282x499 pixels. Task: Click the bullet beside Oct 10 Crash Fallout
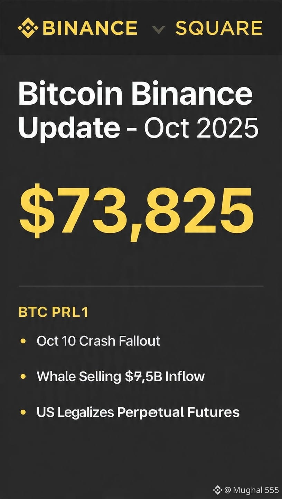coord(23,341)
